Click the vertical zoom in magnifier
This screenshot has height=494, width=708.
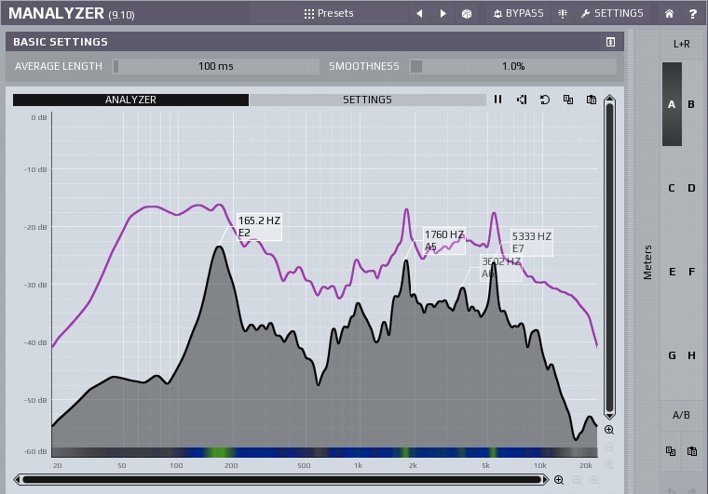point(609,430)
